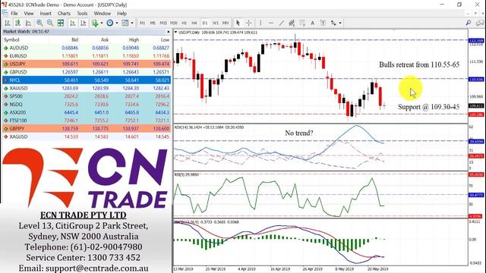
Task: Select the ASX200 row in Market Watch
Action: click(87, 112)
